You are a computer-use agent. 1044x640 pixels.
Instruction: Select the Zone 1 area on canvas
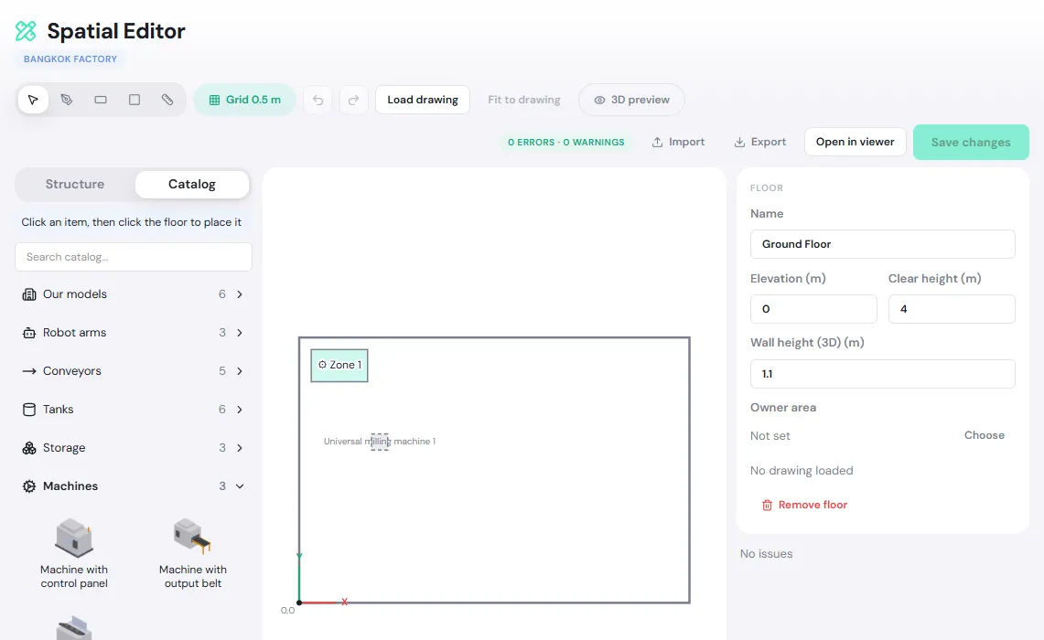339,365
